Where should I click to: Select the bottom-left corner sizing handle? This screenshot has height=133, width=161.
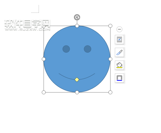click(x=44, y=93)
